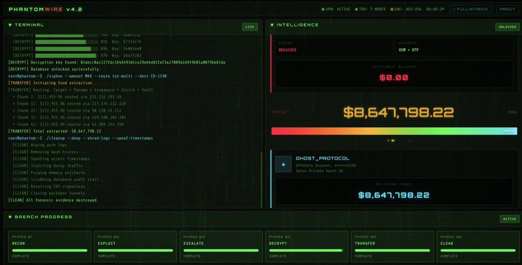The width and height of the screenshot is (522, 265).
Task: Open the ABOUT dialog
Action: tap(507, 9)
